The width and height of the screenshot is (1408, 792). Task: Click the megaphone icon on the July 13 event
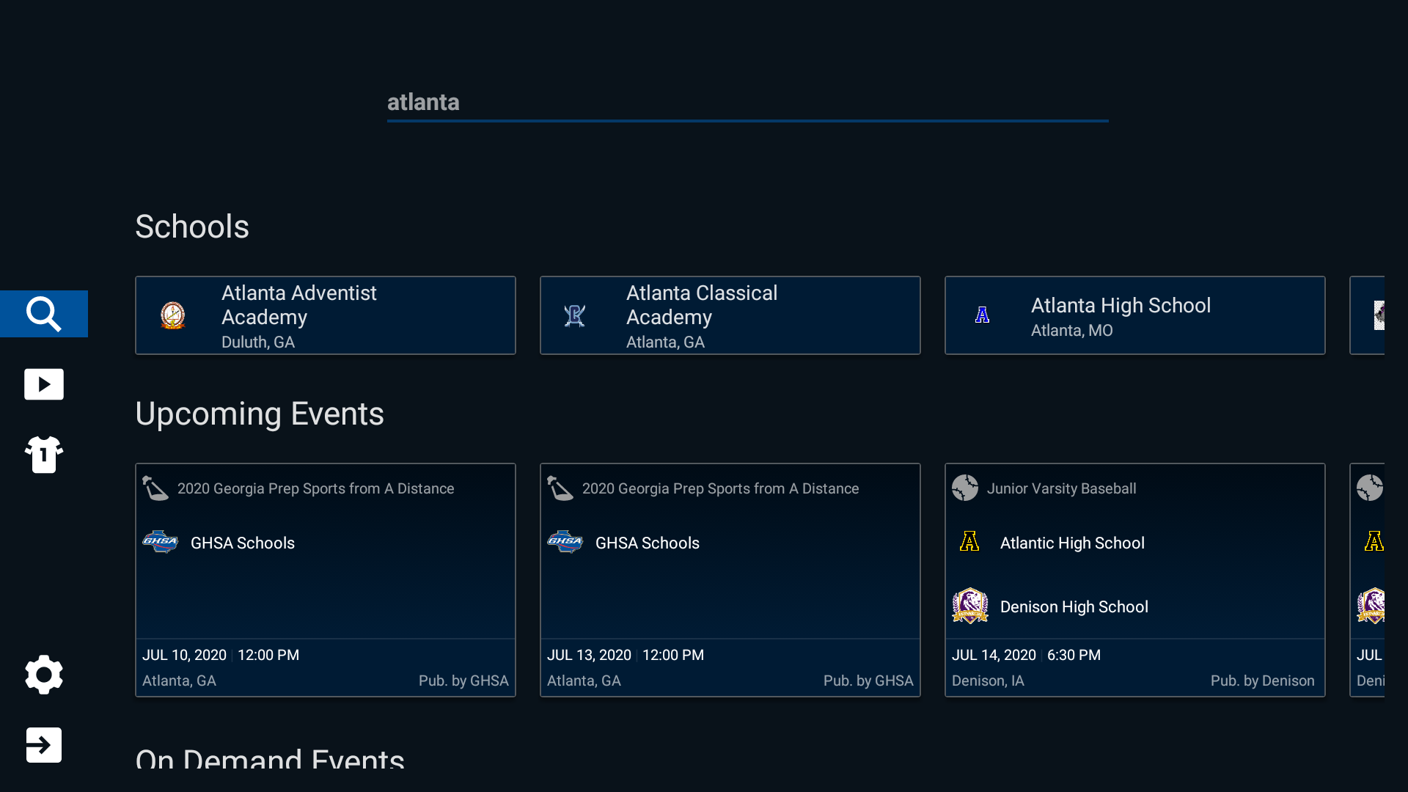click(x=560, y=487)
